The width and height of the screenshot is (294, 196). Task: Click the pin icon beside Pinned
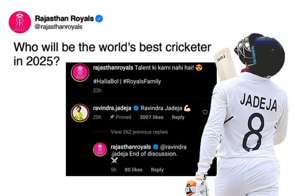click(112, 117)
